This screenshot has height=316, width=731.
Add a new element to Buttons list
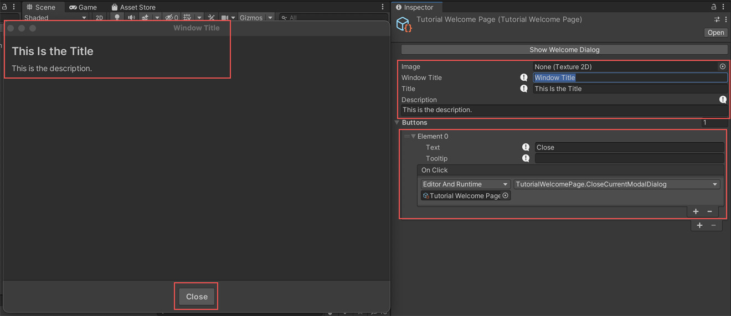pyautogui.click(x=699, y=225)
